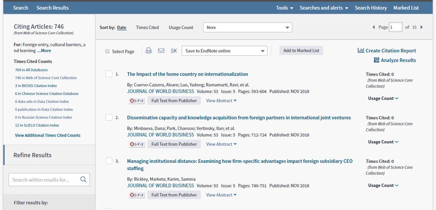
Task: Click 0 in Russian Science Citation Index
Action: (43, 117)
